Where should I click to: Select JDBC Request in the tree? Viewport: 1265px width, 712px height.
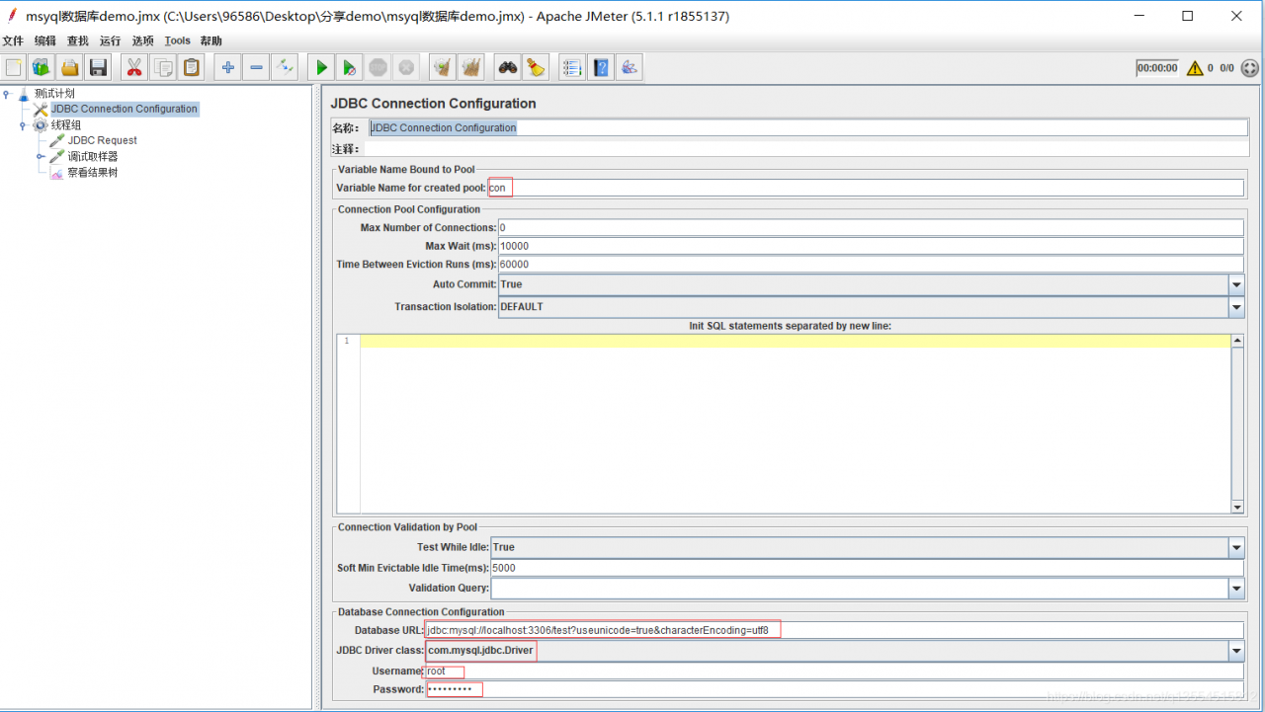[102, 140]
